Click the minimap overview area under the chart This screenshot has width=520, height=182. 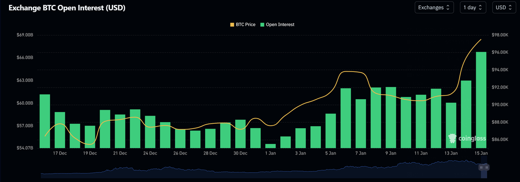pyautogui.click(x=260, y=170)
